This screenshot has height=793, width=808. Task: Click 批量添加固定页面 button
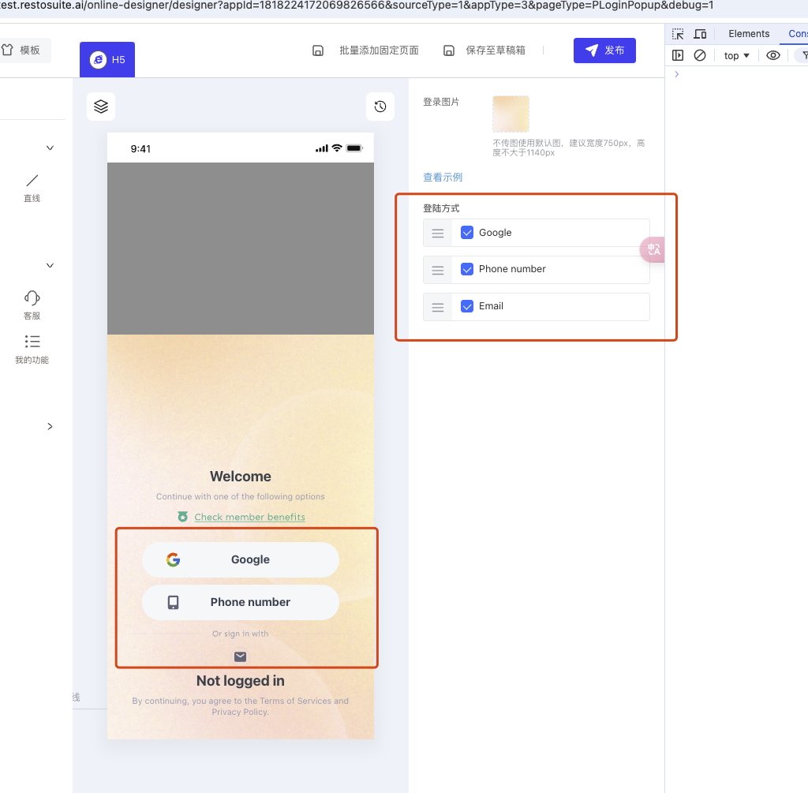379,50
